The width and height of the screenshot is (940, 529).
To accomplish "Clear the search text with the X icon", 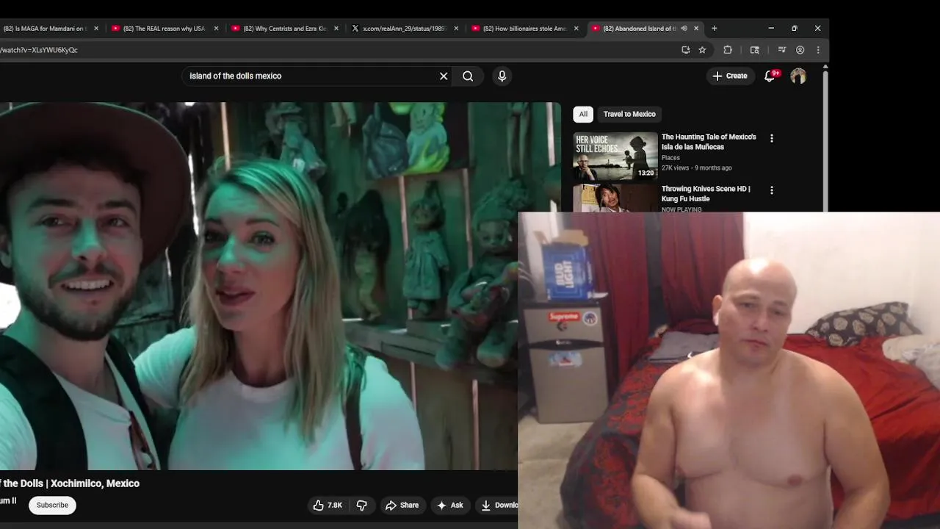I will point(444,76).
